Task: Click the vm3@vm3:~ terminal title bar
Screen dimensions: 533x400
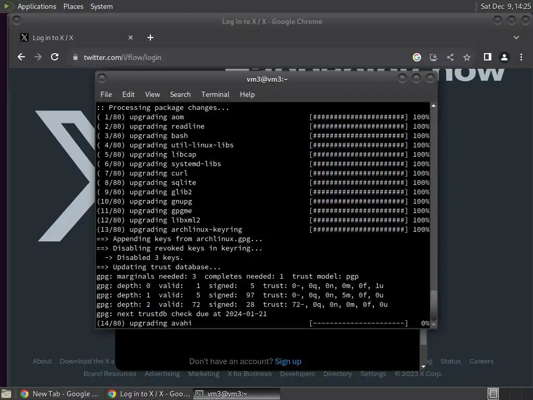Action: [x=267, y=79]
